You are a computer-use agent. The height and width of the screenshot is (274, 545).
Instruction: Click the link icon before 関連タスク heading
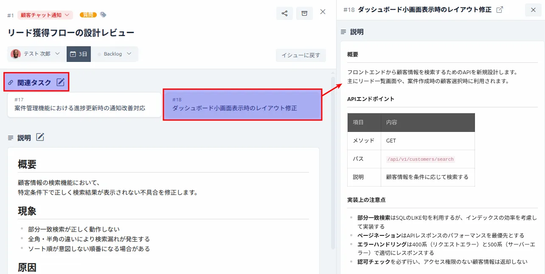coord(10,82)
